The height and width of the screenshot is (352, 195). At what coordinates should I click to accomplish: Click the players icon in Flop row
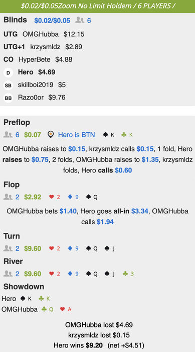[8, 197]
